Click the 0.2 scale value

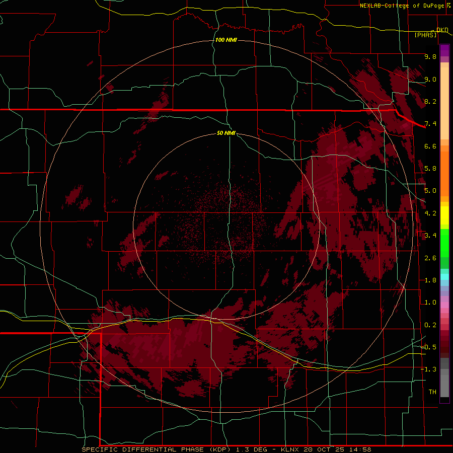[x=430, y=325]
